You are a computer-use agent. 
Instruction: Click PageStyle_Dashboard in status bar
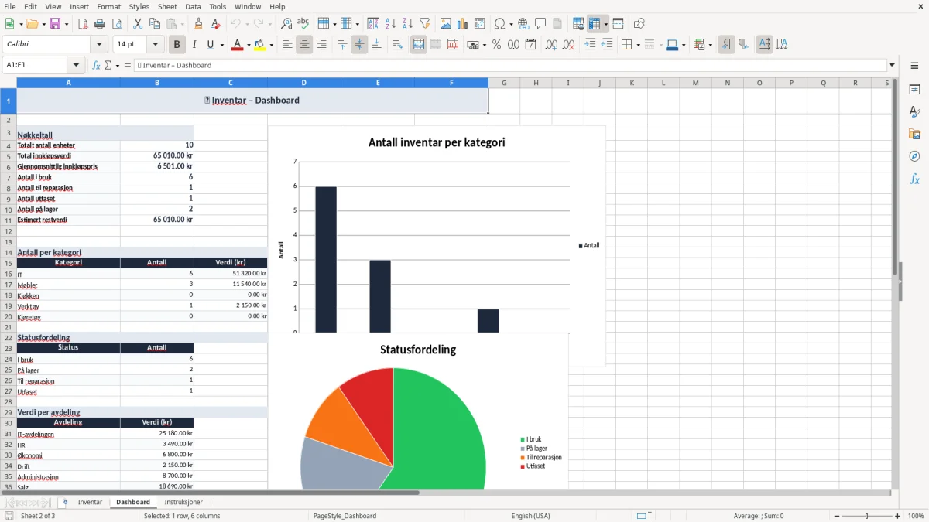tap(345, 516)
